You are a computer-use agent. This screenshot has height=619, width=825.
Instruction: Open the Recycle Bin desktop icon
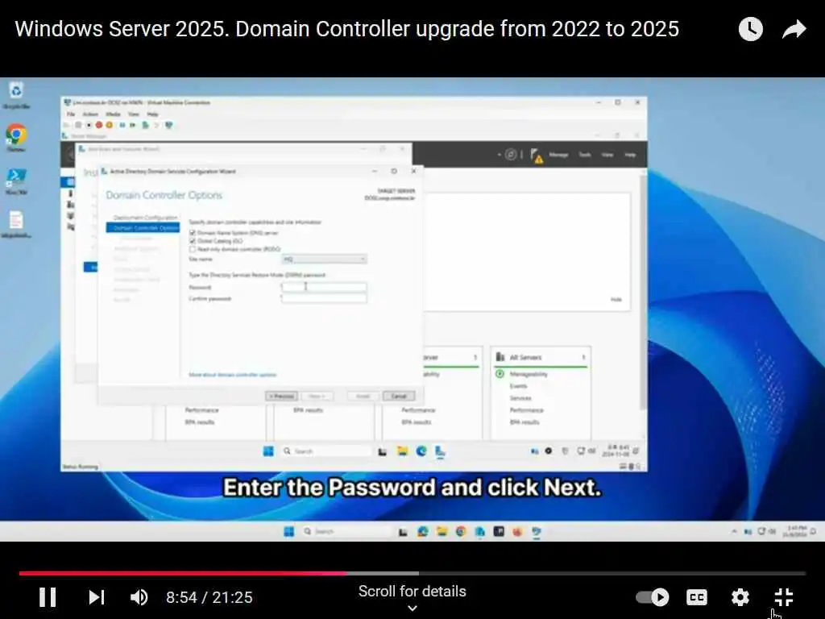pyautogui.click(x=16, y=95)
